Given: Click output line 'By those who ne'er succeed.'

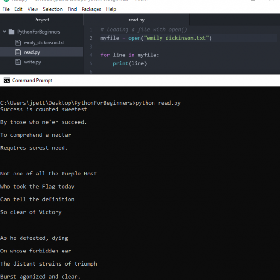Looking at the screenshot, I should coord(44,122).
